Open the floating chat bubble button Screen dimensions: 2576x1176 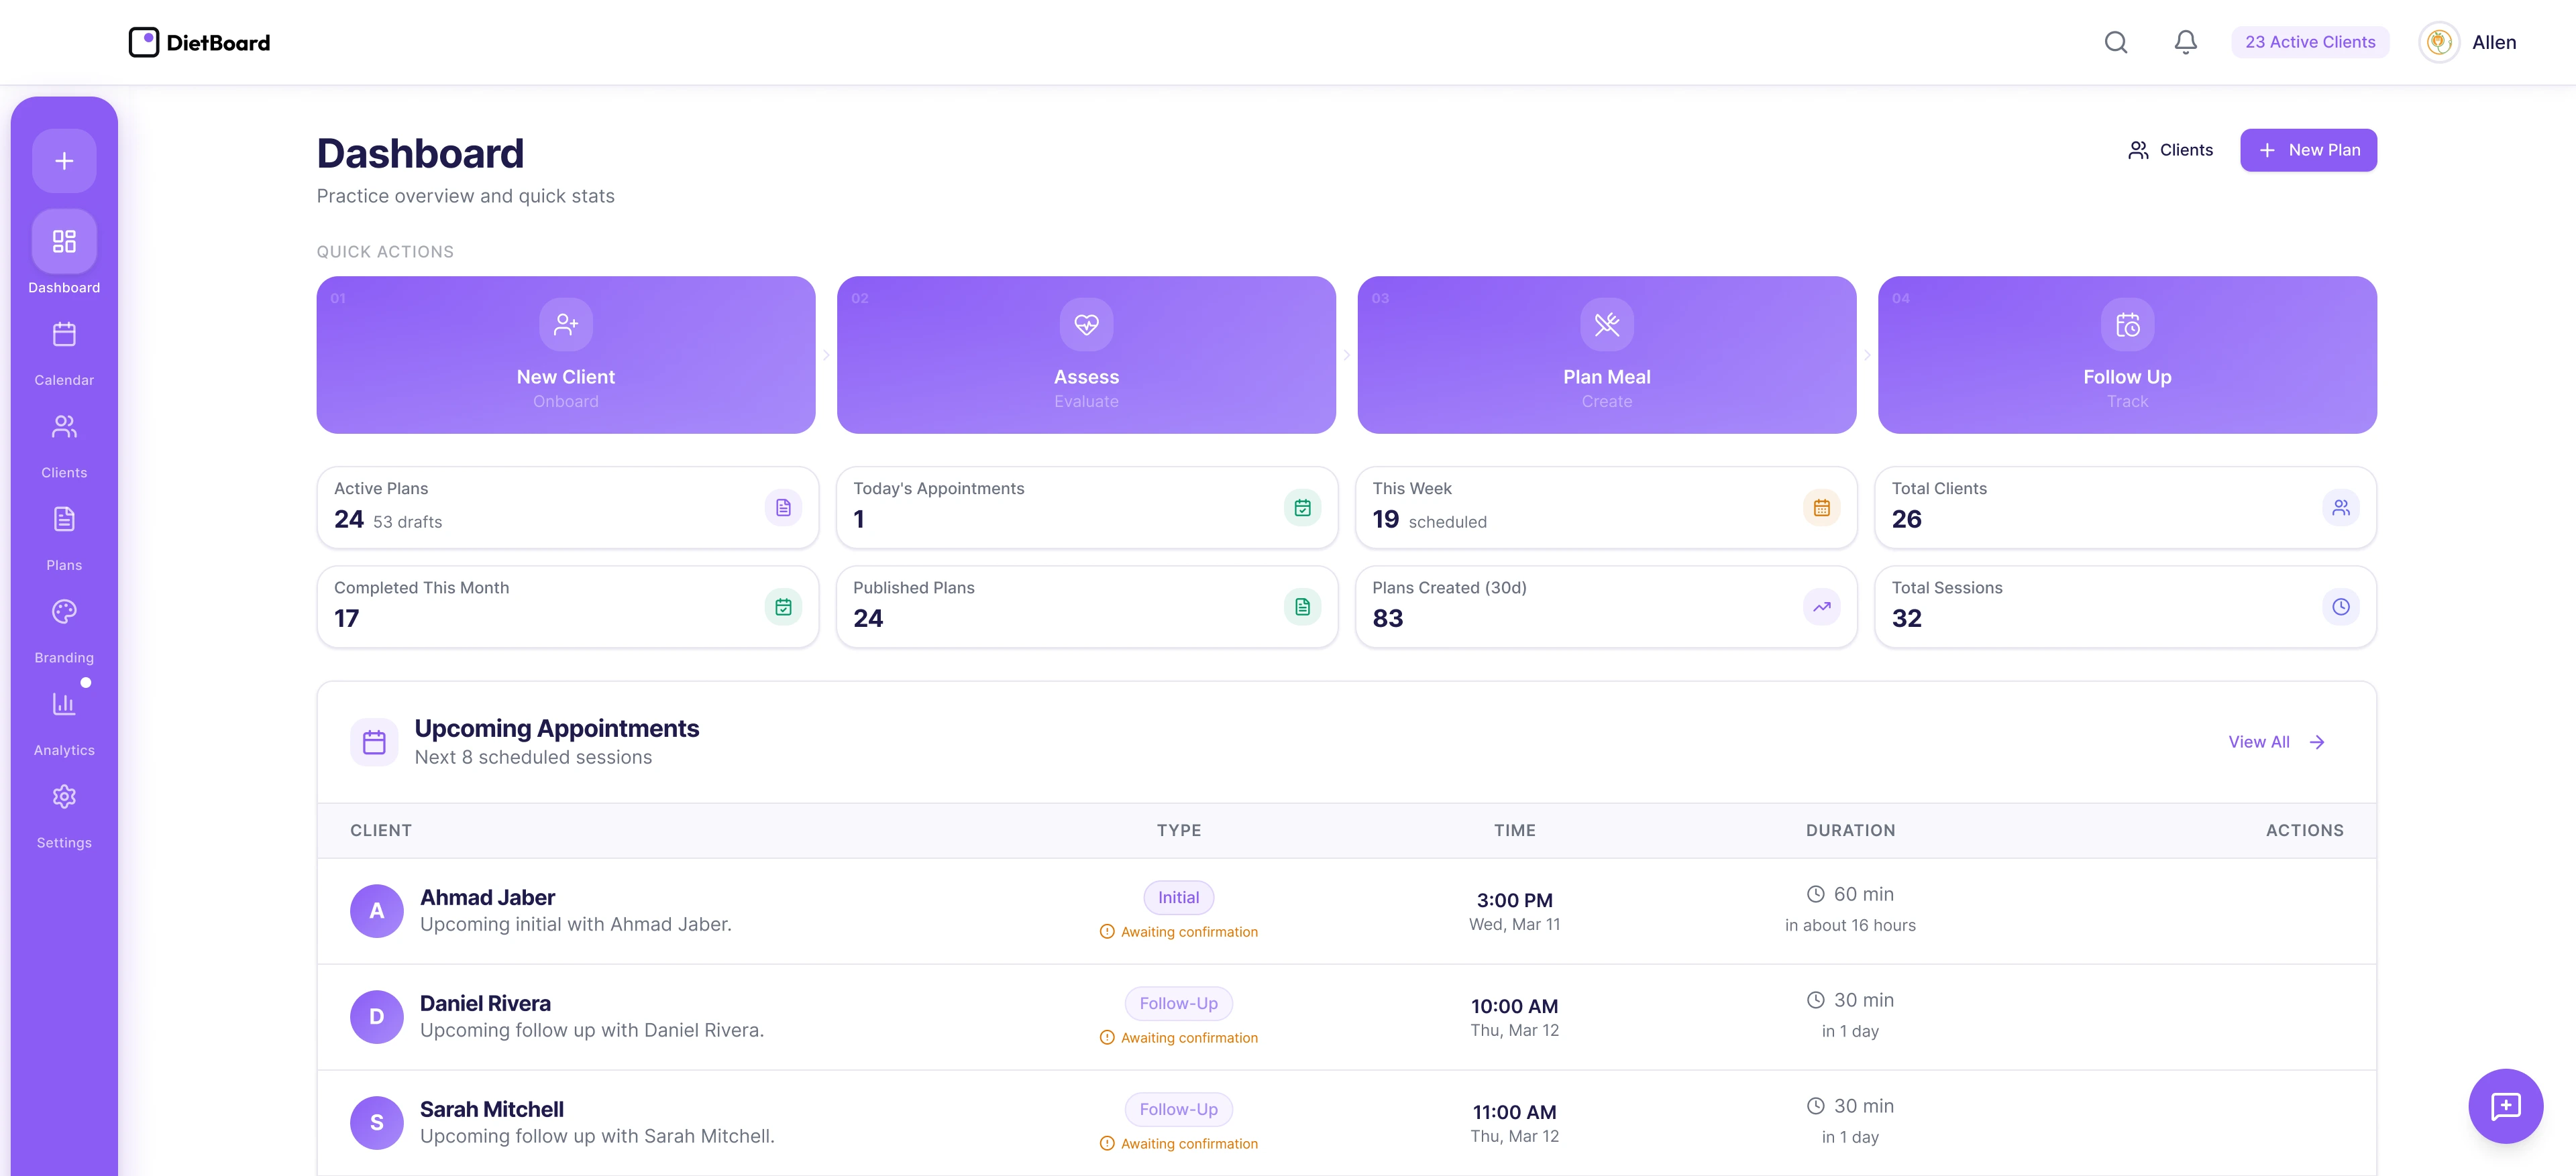pos(2506,1106)
